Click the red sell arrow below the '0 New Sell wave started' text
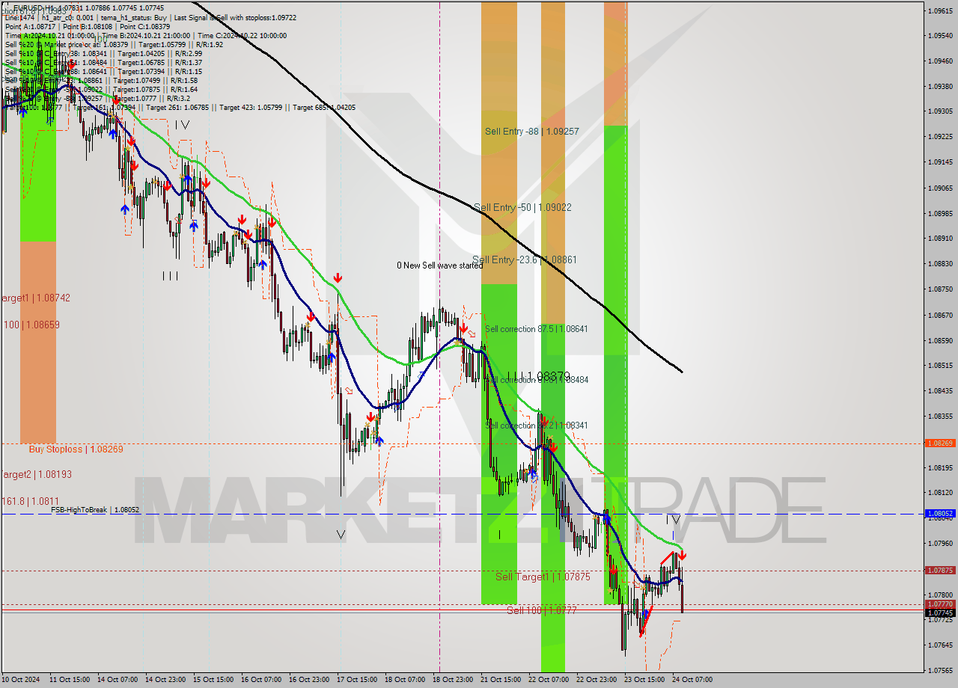Image resolution: width=958 pixels, height=688 pixels. click(464, 328)
